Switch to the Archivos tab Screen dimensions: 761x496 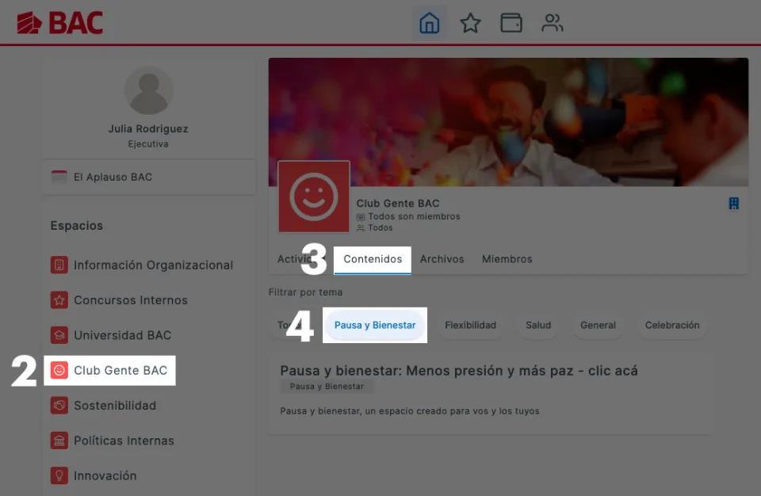442,259
